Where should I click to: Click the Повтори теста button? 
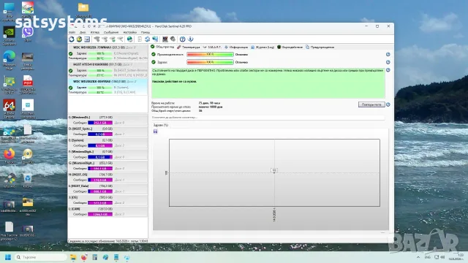(x=371, y=104)
